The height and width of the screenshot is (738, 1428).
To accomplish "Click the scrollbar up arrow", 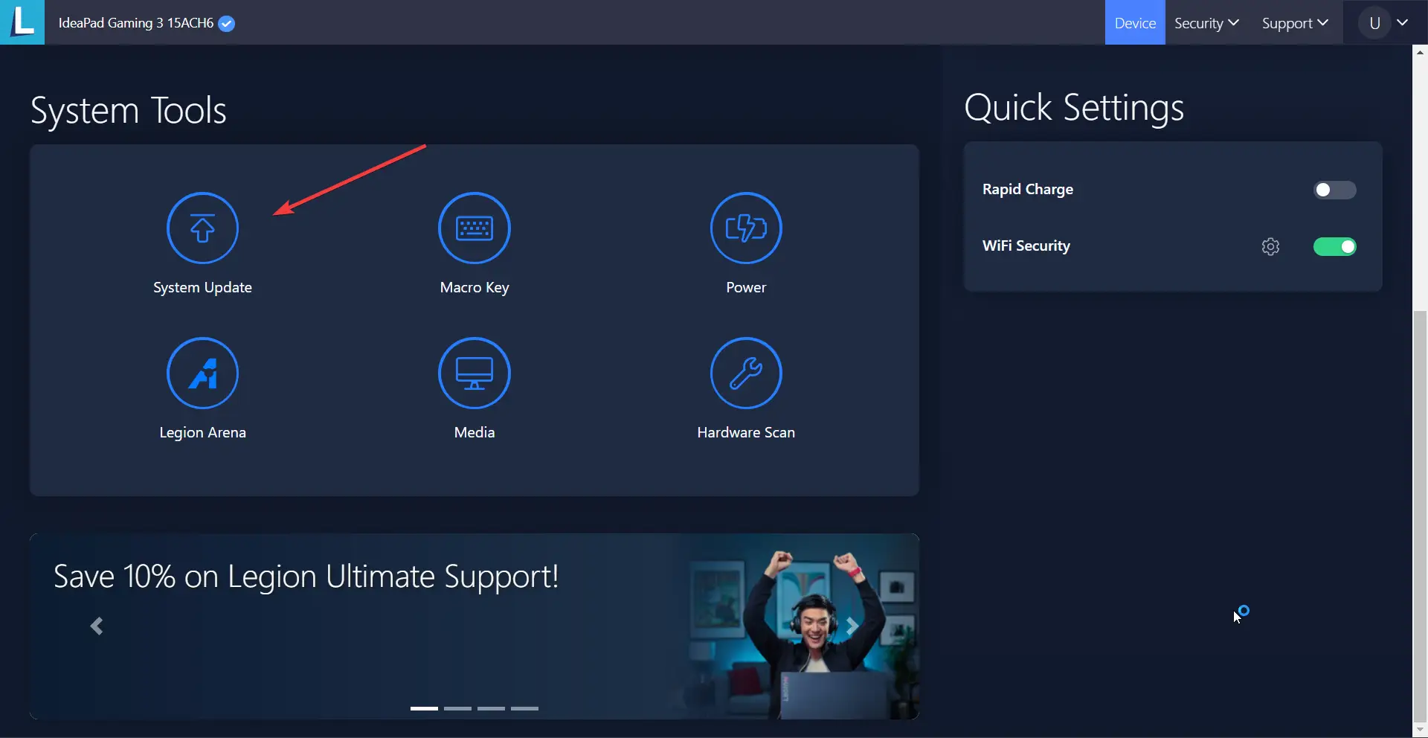I will 1421,52.
